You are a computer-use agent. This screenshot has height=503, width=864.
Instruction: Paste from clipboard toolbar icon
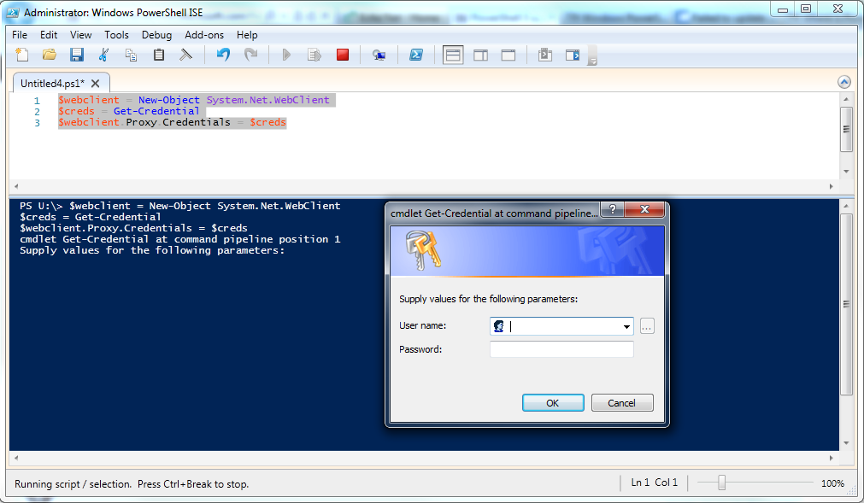(x=159, y=55)
